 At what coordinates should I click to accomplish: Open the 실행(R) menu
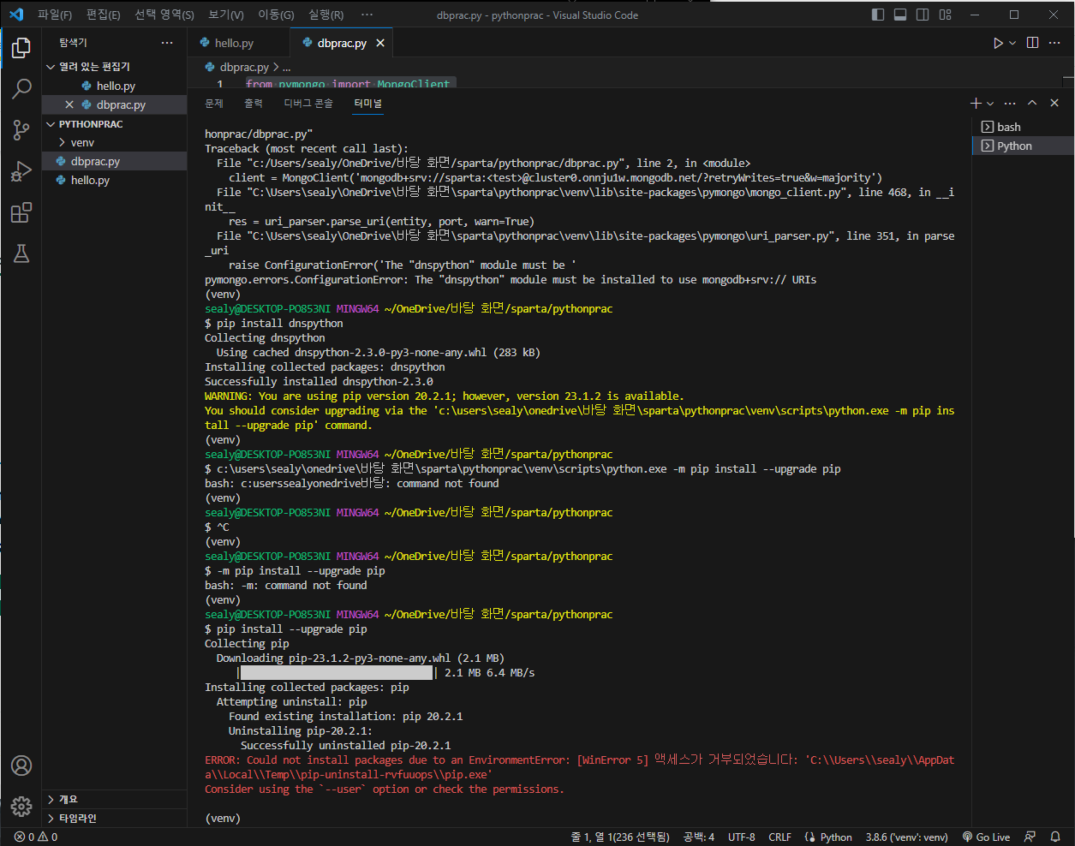point(326,15)
